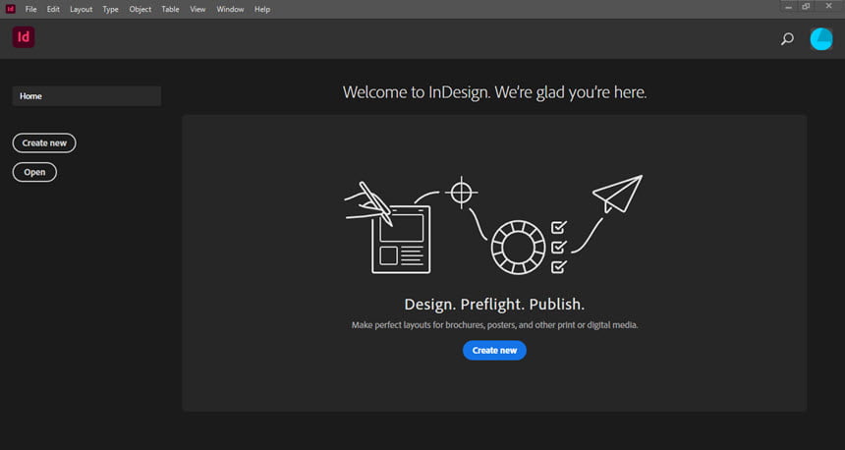845x450 pixels.
Task: Select the Home sidebar tab
Action: (86, 96)
